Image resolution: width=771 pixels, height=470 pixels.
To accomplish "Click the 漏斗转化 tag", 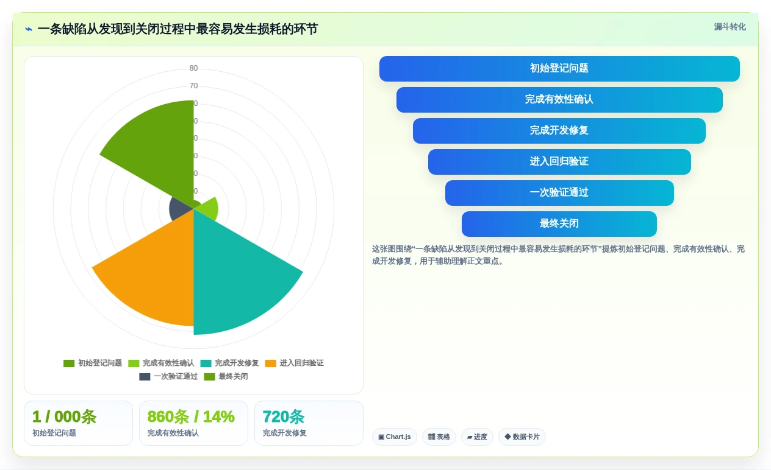I will [x=730, y=27].
